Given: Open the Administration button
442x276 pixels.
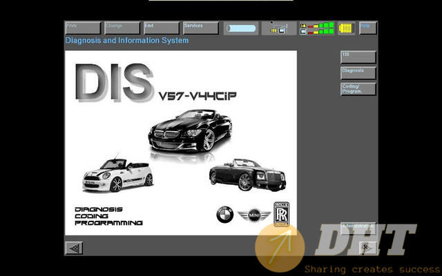Looking at the screenshot, I should pos(358,228).
